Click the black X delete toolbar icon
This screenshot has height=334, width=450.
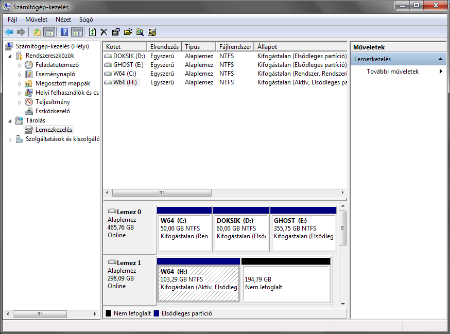104,32
